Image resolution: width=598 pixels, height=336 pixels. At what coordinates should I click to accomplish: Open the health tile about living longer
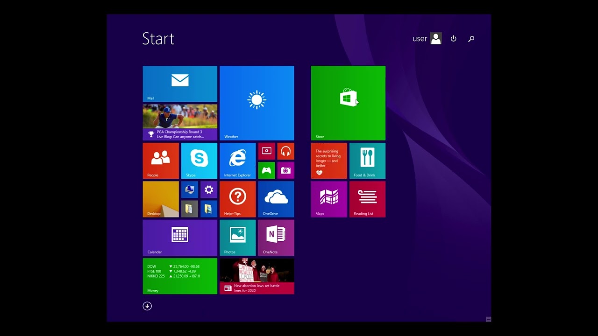click(x=329, y=161)
